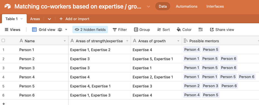Open the table list chevron next to Areas
The height and width of the screenshot is (105, 259).
pyautogui.click(x=49, y=19)
